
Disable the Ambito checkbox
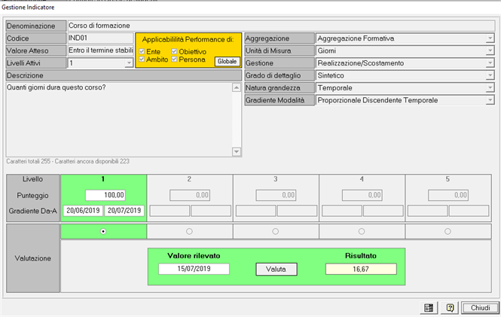pyautogui.click(x=142, y=59)
